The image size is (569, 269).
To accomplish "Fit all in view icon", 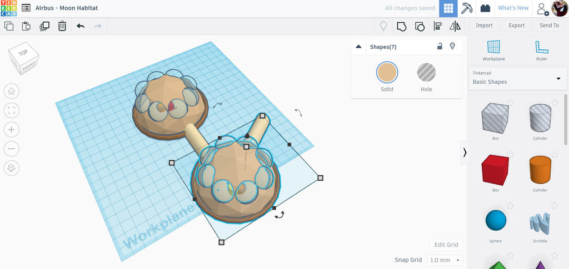I will tap(11, 110).
